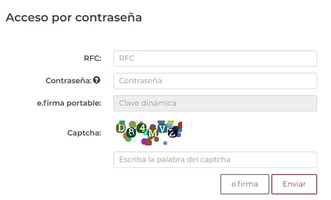Screen dimensions: 331x200
Task: Focus the RFC text field
Action: pyautogui.click(x=215, y=58)
